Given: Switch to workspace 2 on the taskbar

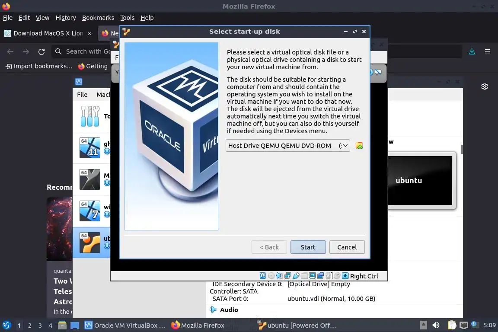Looking at the screenshot, I should (x=29, y=326).
